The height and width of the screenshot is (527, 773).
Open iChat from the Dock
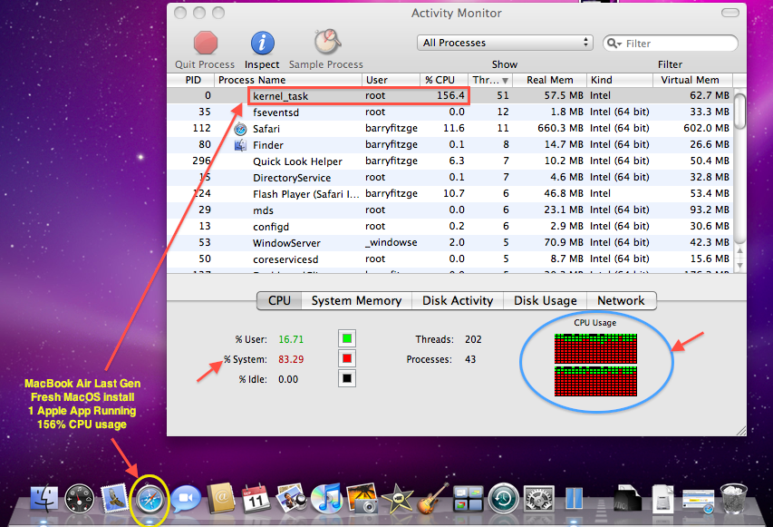(x=186, y=498)
